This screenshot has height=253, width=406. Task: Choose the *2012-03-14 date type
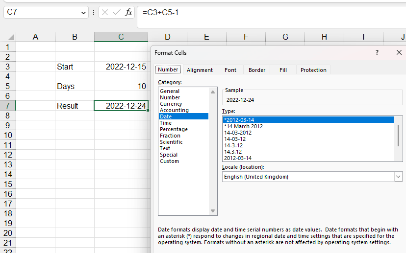point(308,120)
